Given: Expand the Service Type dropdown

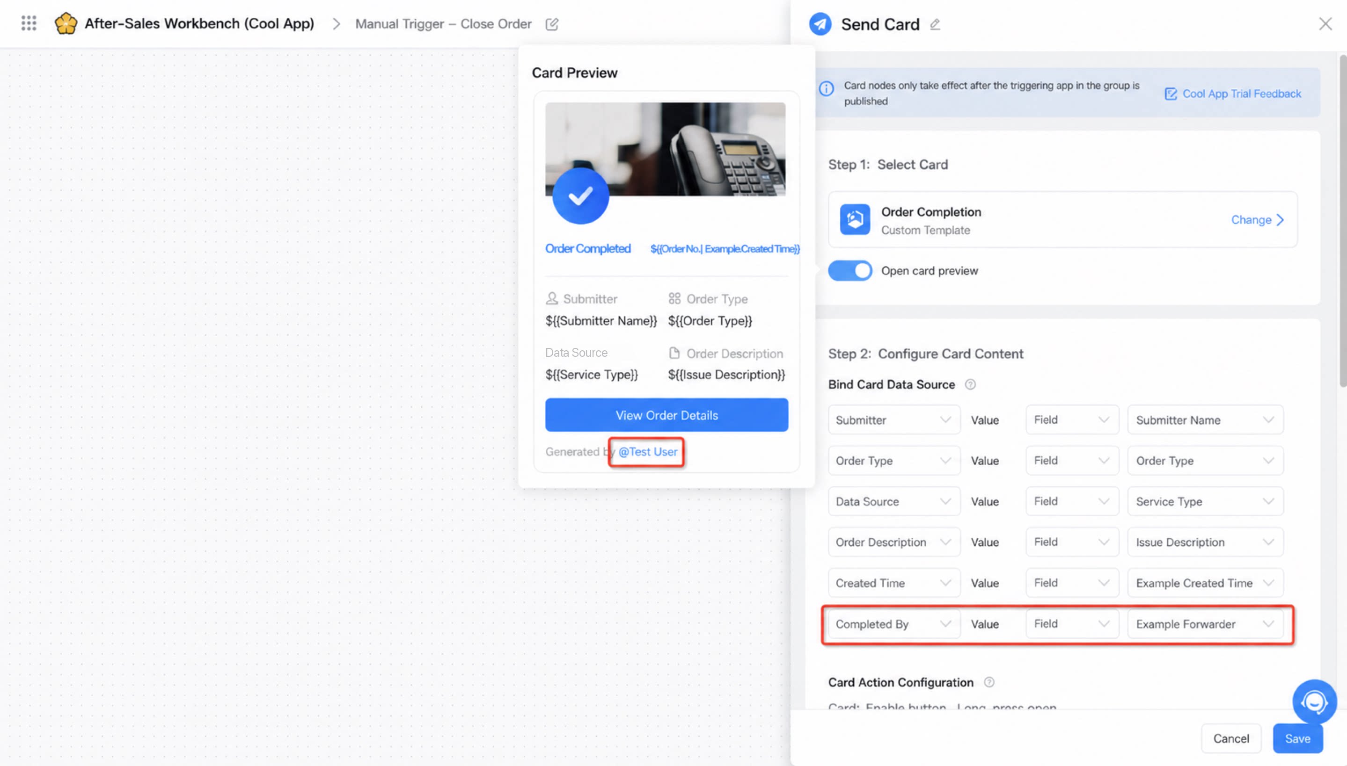Looking at the screenshot, I should [x=1205, y=501].
